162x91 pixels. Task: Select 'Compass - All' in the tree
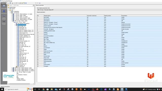click(22, 65)
